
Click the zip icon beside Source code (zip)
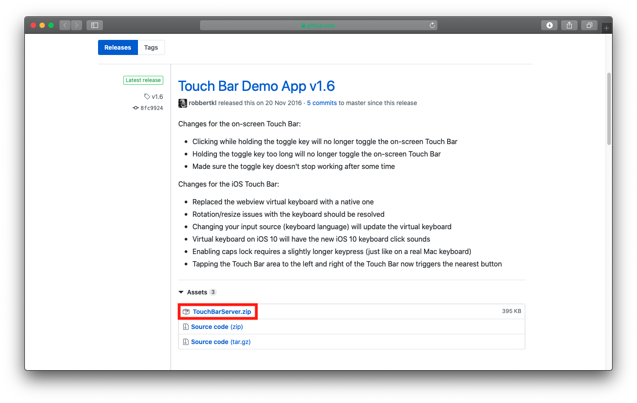click(186, 327)
